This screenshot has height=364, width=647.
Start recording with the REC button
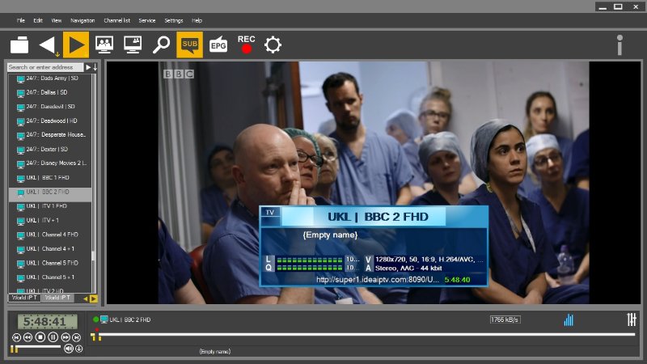[x=246, y=44]
